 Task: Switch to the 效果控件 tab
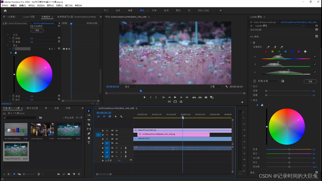(46, 17)
